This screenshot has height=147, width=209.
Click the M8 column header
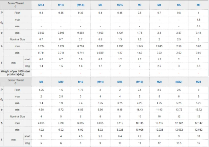[41, 82]
